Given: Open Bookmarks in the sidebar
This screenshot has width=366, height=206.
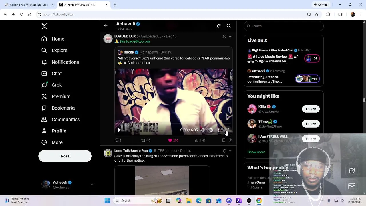Looking at the screenshot, I should pos(58,108).
